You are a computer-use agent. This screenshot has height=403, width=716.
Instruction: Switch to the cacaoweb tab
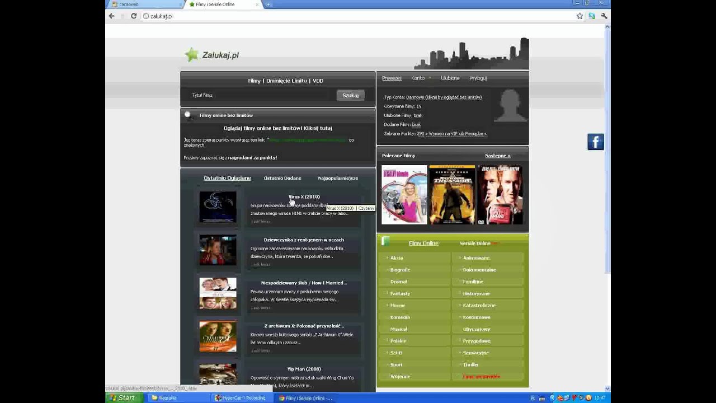click(144, 4)
